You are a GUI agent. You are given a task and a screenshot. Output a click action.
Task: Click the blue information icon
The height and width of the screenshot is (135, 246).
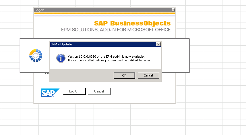point(61,58)
